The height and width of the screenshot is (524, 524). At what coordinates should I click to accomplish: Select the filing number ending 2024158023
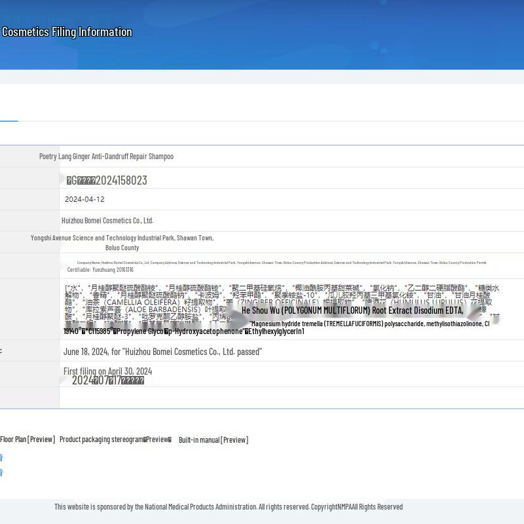pos(107,181)
